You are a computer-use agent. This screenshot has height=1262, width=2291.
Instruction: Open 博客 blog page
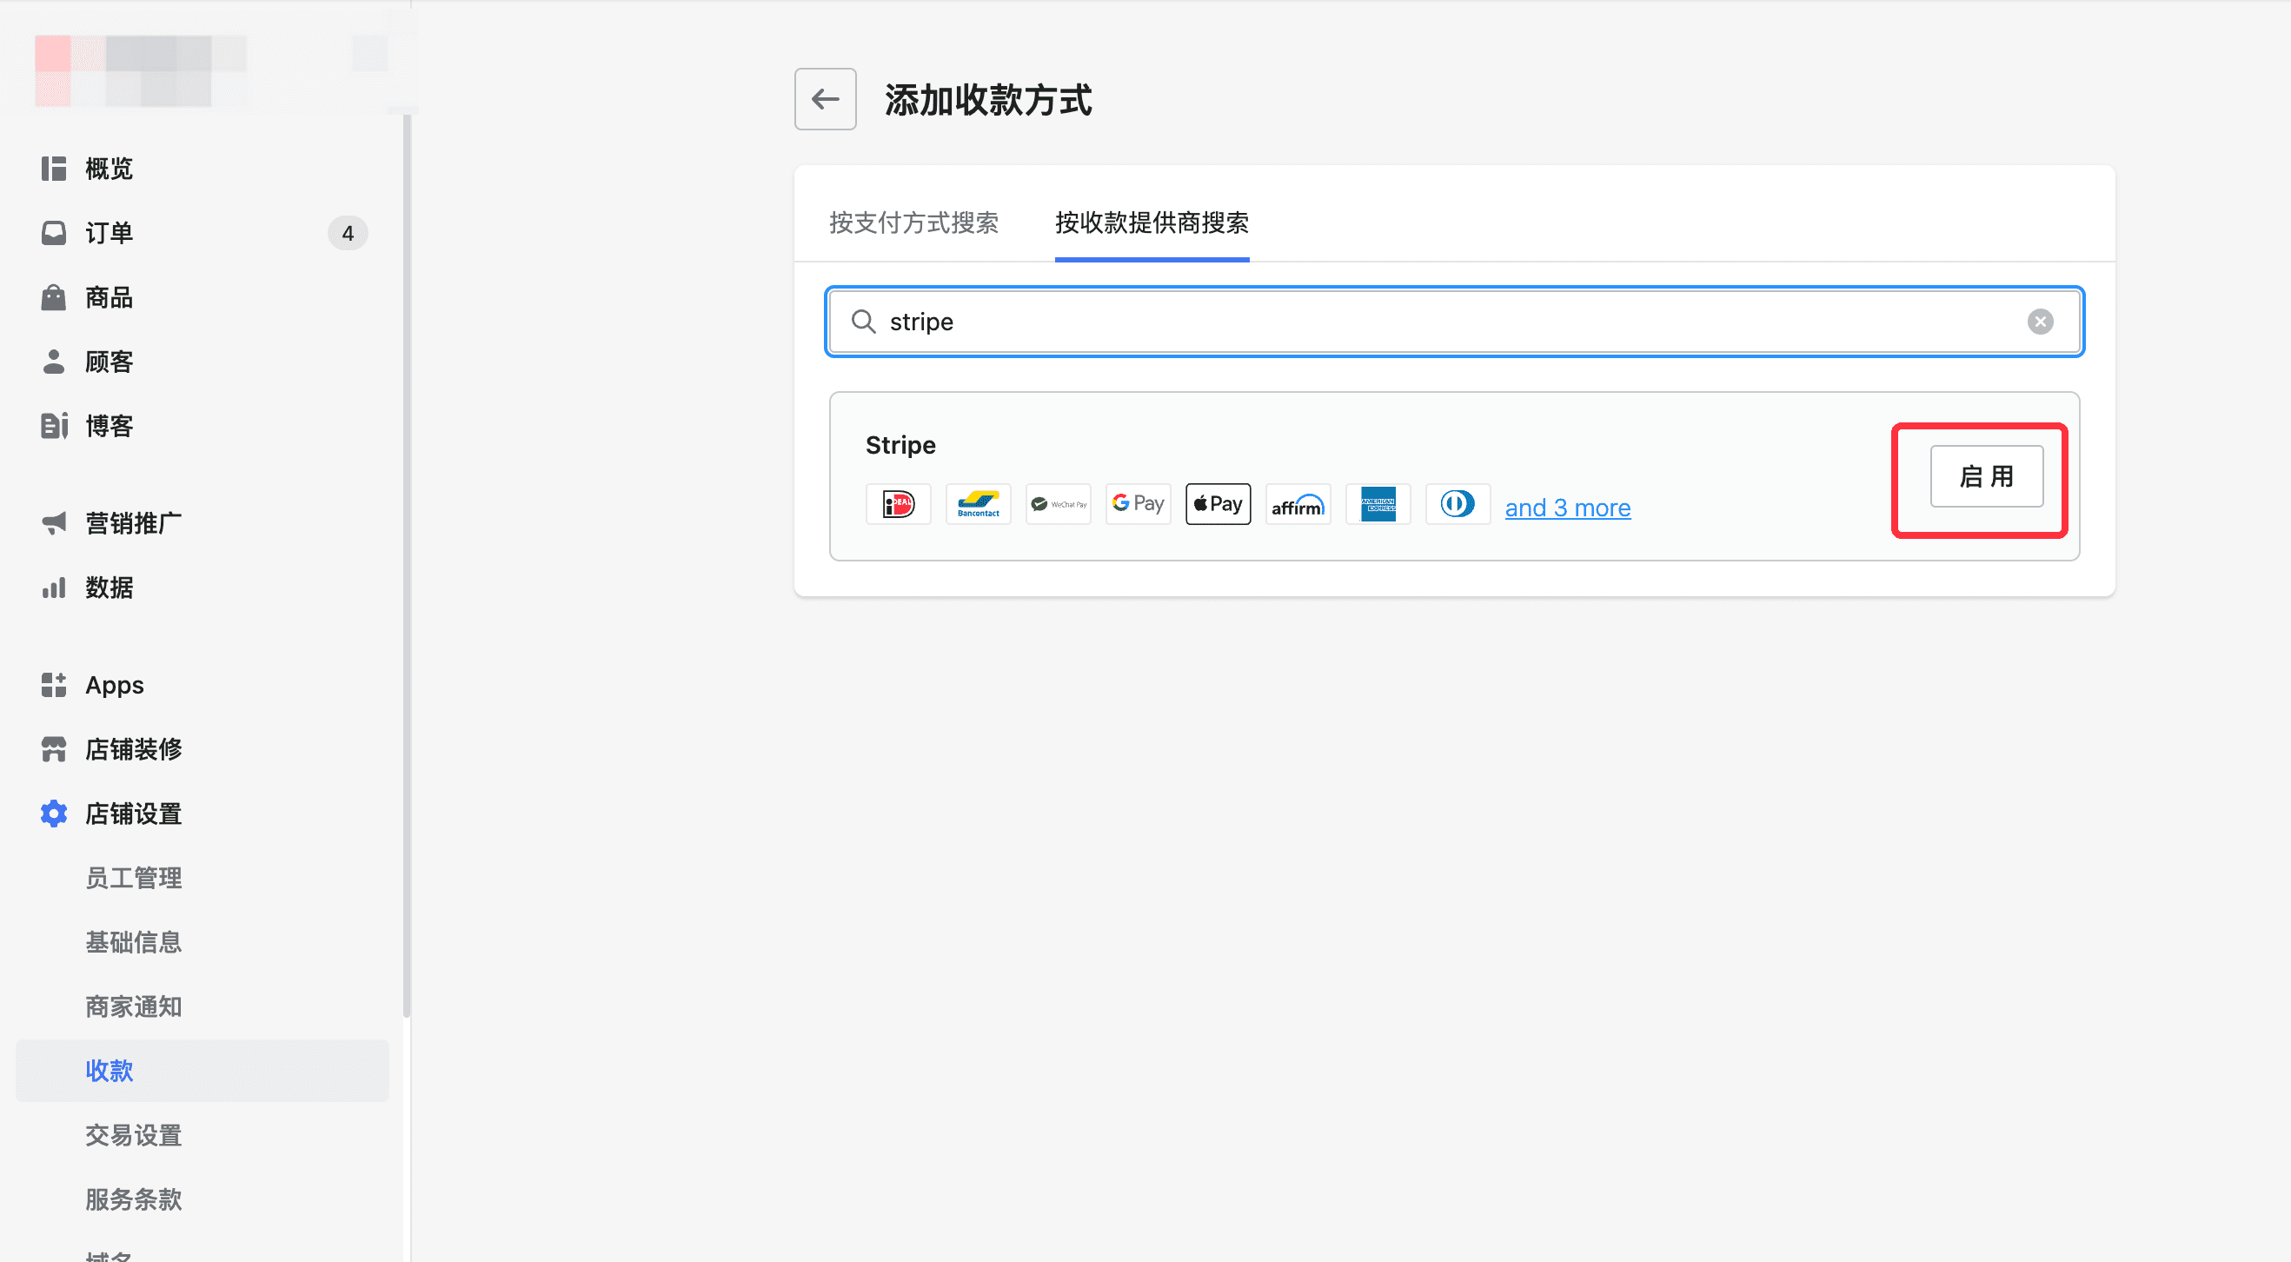click(x=110, y=426)
